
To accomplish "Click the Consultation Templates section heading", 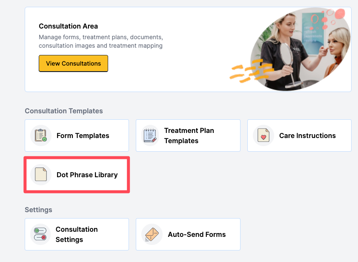I will point(64,111).
